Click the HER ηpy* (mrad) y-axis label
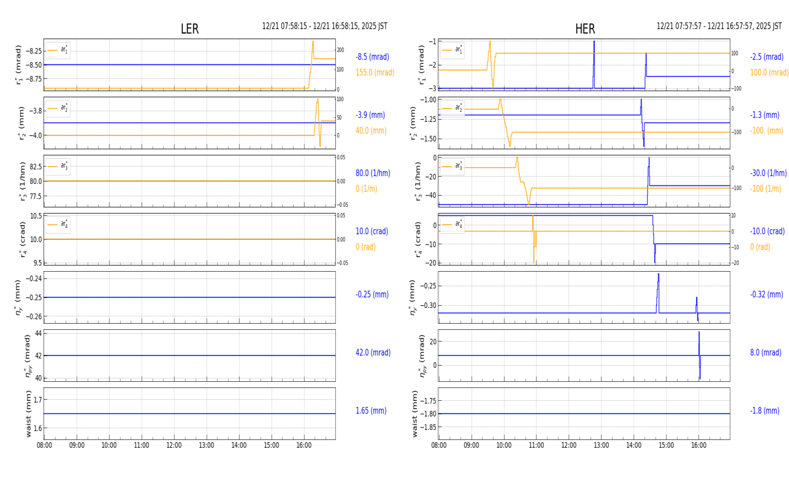 pyautogui.click(x=421, y=356)
